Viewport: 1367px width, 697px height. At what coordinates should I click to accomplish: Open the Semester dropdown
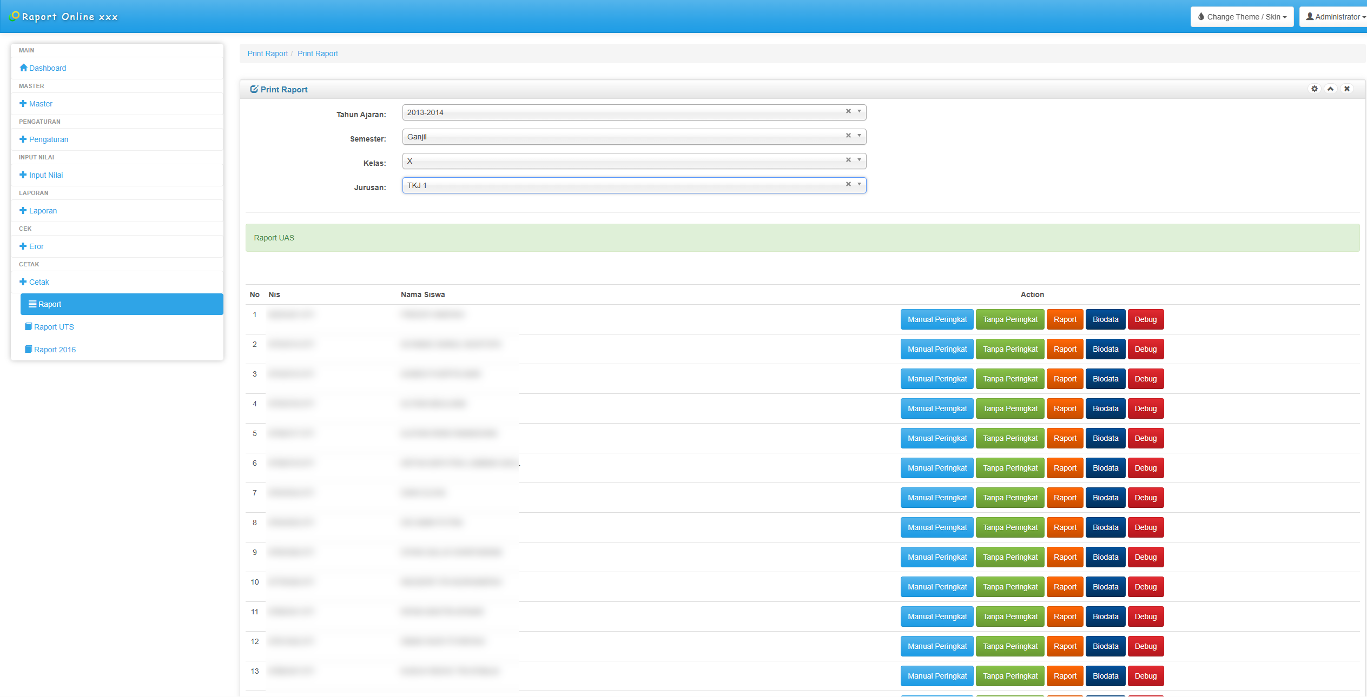[858, 136]
